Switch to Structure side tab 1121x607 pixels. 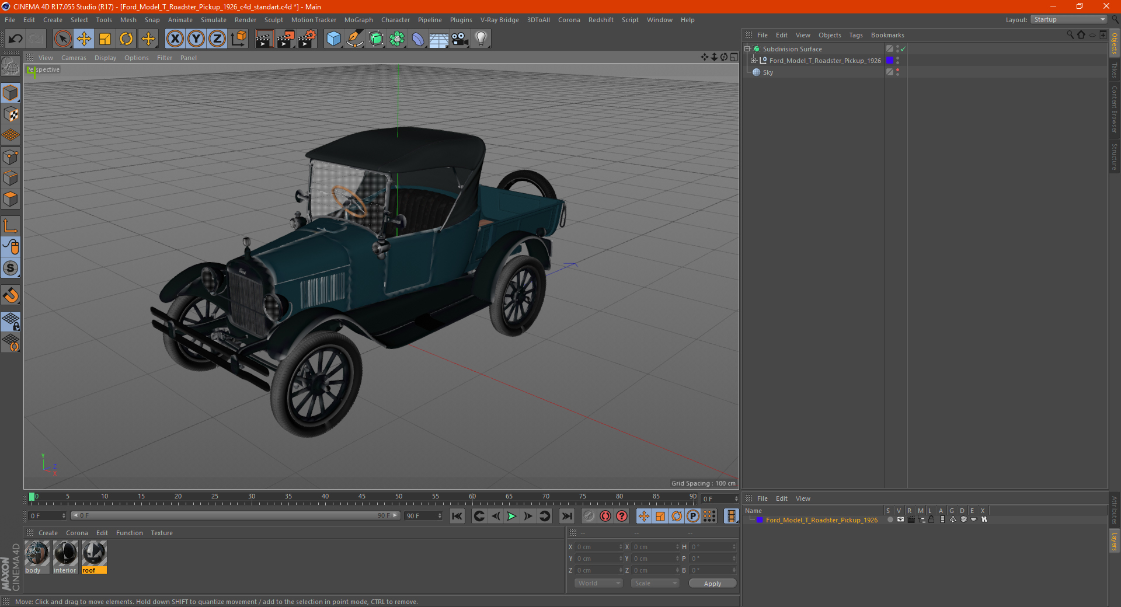coord(1114,157)
